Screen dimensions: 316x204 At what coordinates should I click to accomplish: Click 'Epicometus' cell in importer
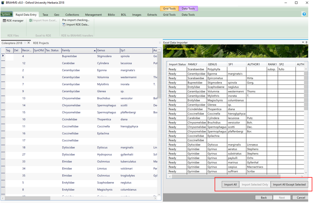(217, 78)
